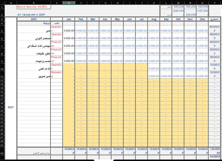Click the Jan 10,000.00 total in row 30
222x161 pixels.
click(x=69, y=151)
